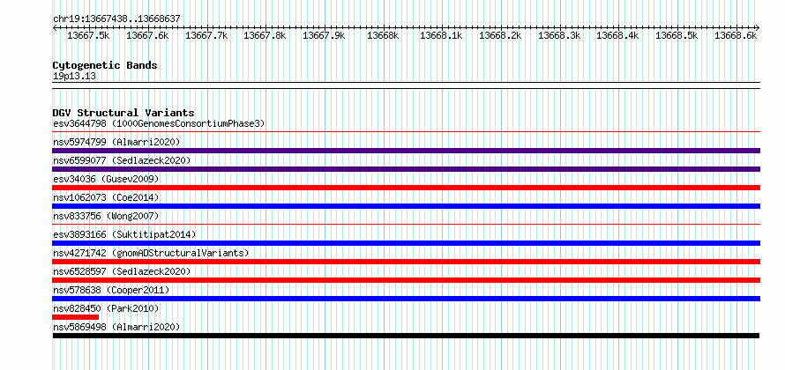Viewport: 785px width, 370px height.
Task: Open variant nsv828450 (Park2010) label
Action: (x=106, y=308)
